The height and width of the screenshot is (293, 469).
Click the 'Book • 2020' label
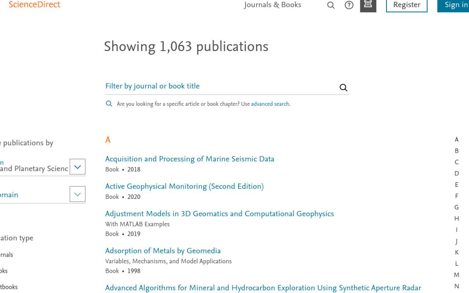123,197
